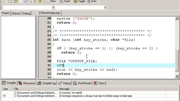Click inside the left toolbar combo box field
The image size is (180, 101).
(27, 8)
